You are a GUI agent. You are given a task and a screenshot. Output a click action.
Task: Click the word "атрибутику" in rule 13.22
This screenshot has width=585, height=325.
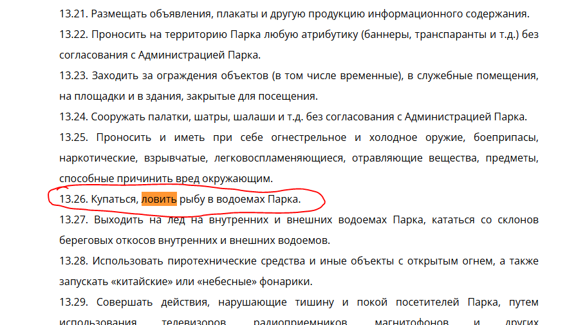[x=330, y=35]
